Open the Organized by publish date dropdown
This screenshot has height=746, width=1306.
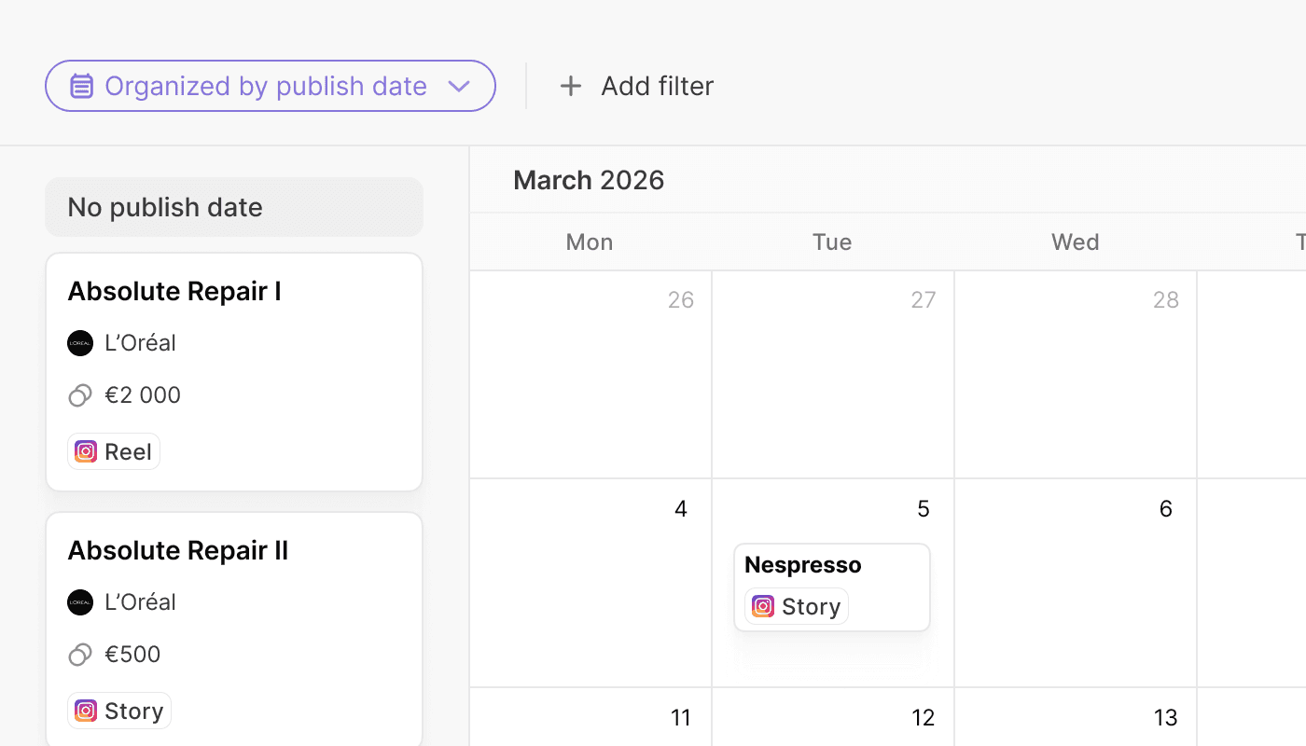[271, 86]
